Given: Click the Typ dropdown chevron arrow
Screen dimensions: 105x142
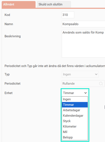Looking at the screenshot, I should 96,74.
